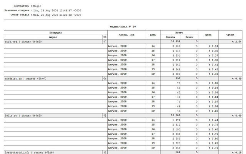Screen dimensions: 246x154
Task: Click the ID column header
Action: [105, 37]
